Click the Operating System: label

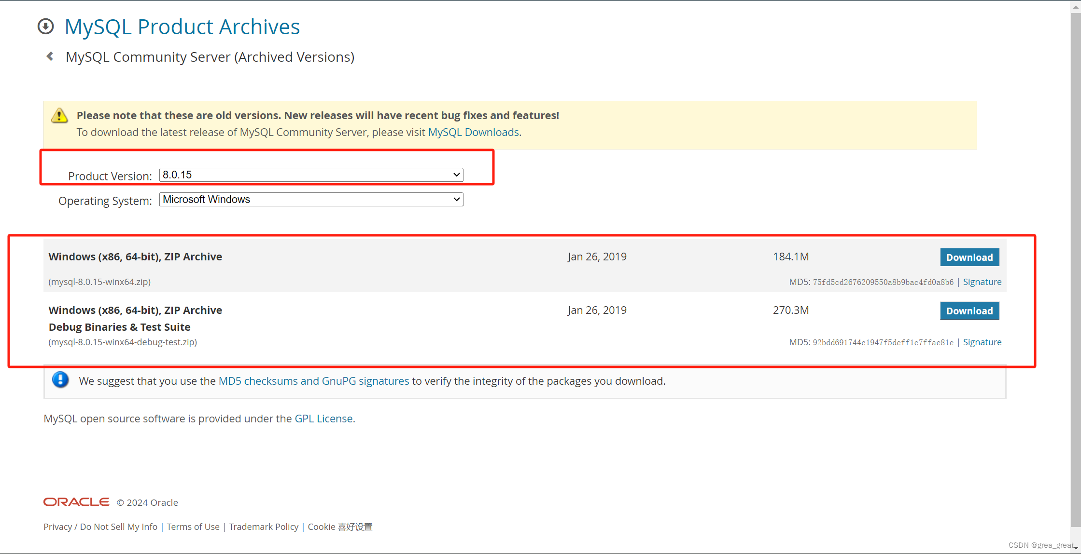coord(105,201)
